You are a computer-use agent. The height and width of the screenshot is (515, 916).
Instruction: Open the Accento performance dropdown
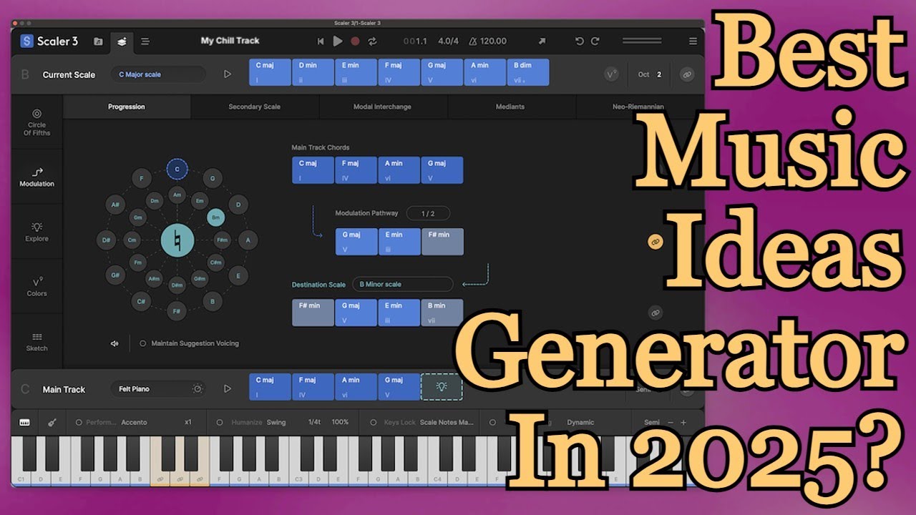tap(134, 423)
